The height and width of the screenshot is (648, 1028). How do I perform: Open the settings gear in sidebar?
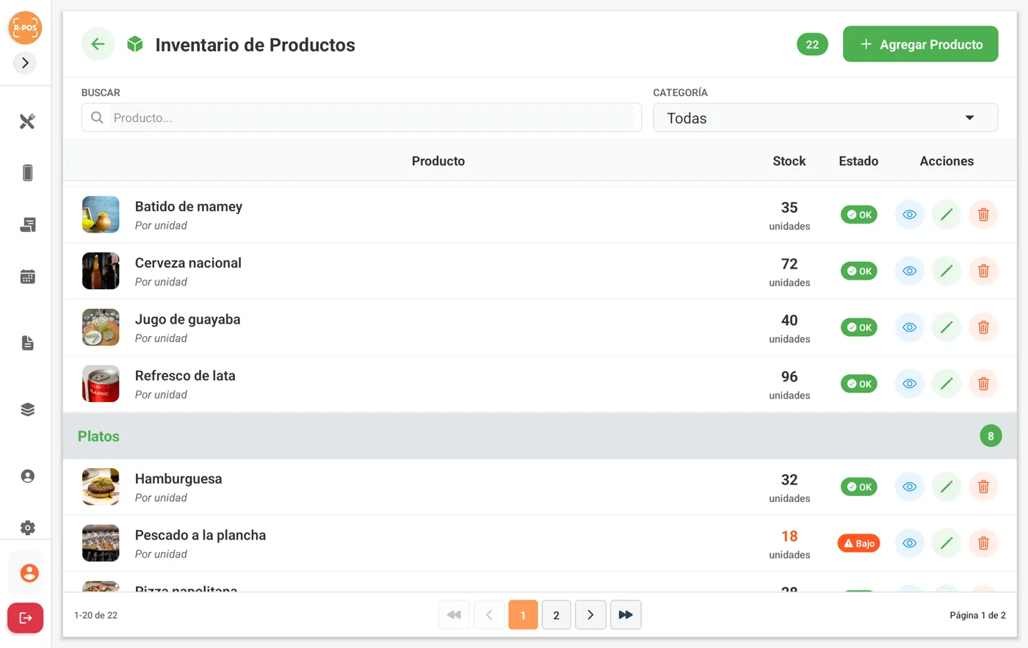pyautogui.click(x=27, y=528)
